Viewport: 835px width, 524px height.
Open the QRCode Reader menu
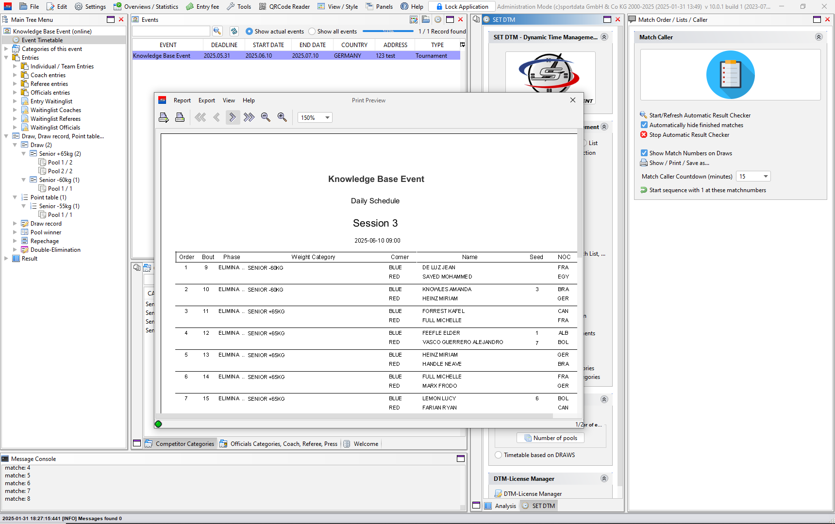pyautogui.click(x=284, y=6)
